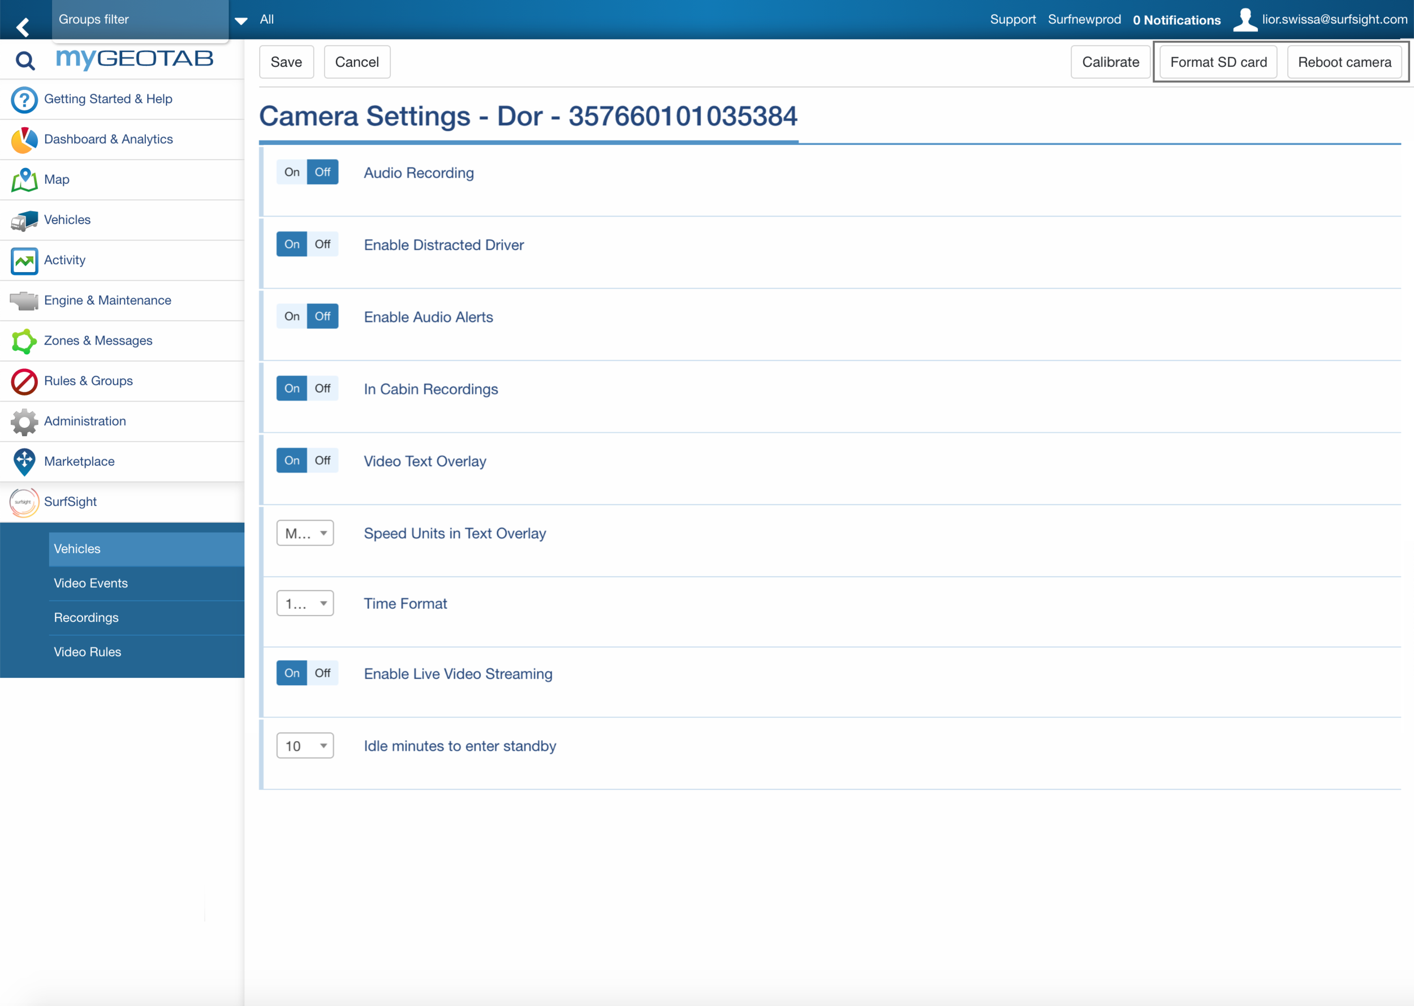Open Recordings submenu item
1414x1006 pixels.
(x=146, y=618)
